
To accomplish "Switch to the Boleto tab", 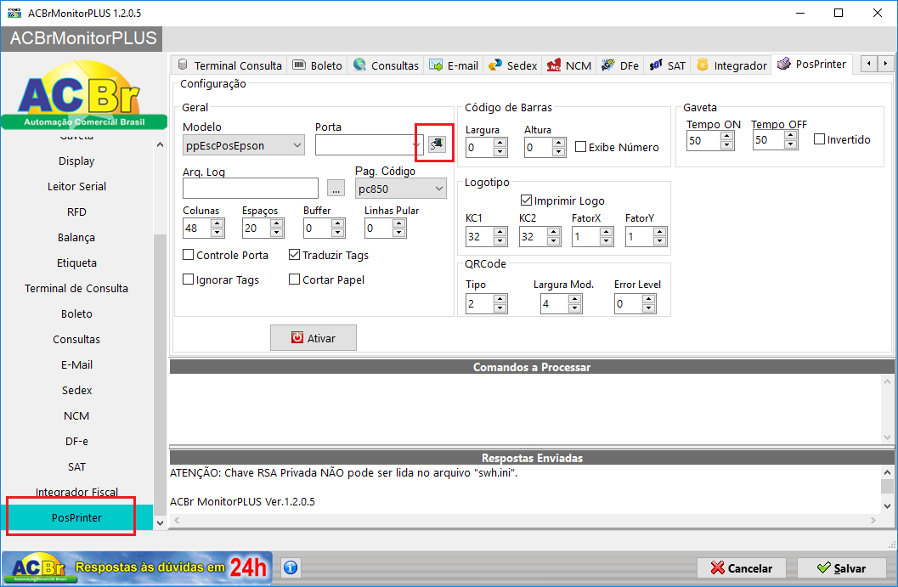I will (x=317, y=65).
